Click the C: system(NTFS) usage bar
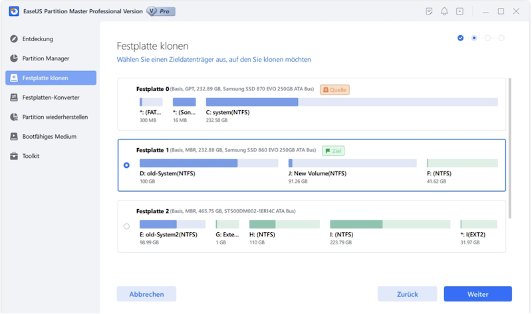This screenshot has height=314, width=532. click(x=352, y=102)
